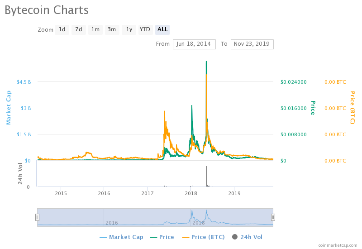Click the 2018 x-axis label
362x249 pixels.
(191, 193)
